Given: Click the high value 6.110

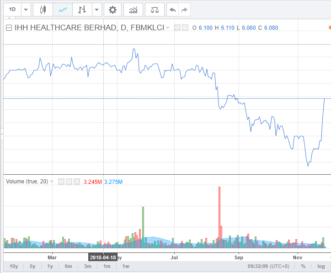Looking at the screenshot, I should click(228, 27).
